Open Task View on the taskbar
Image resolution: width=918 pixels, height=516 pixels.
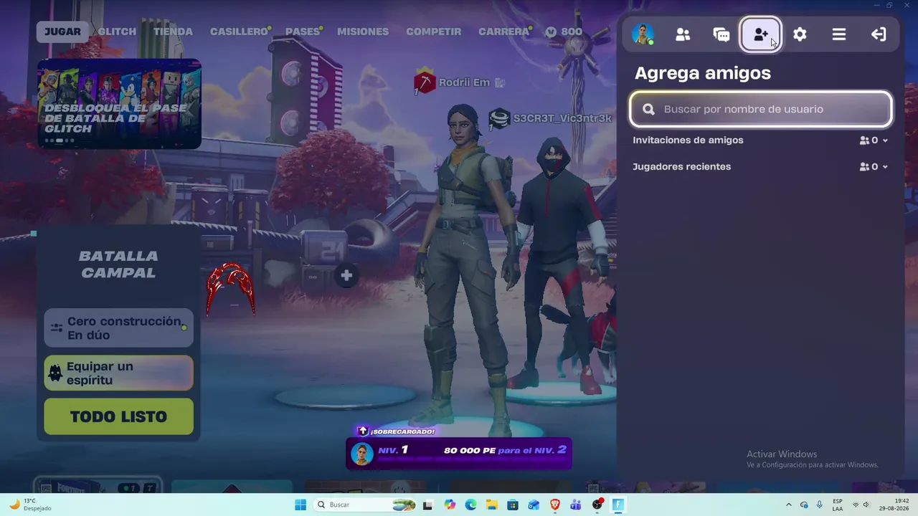pos(428,505)
